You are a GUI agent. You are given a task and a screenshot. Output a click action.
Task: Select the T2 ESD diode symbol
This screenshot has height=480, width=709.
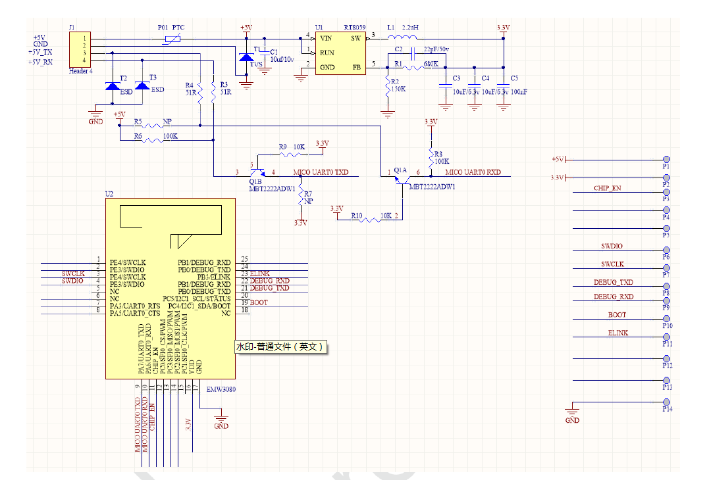(x=113, y=86)
